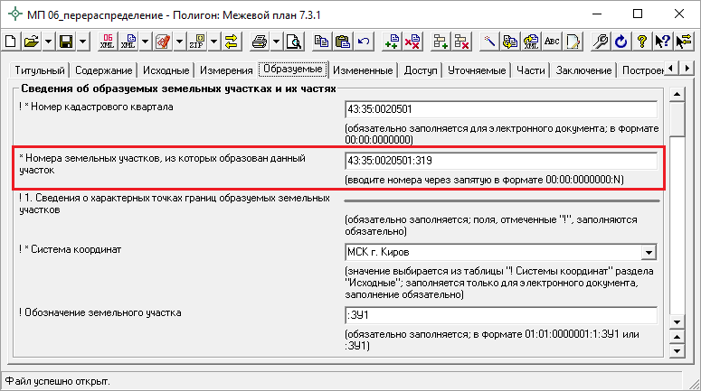
Task: Expand the dropdown arrow beside the open folder icon
Action: pyautogui.click(x=48, y=42)
